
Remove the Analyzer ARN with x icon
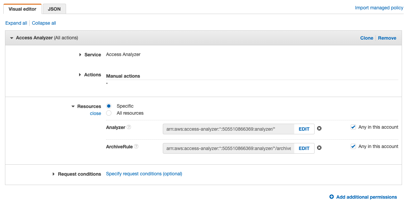(x=319, y=129)
